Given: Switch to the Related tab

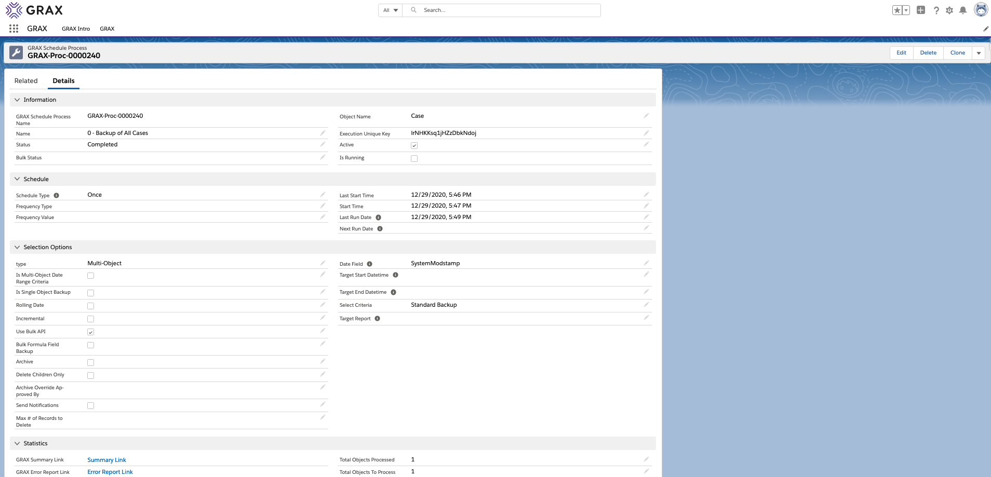Looking at the screenshot, I should point(26,81).
